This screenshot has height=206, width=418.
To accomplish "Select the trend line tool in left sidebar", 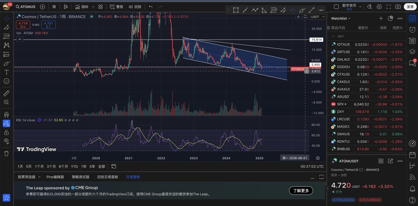I will (x=6, y=27).
